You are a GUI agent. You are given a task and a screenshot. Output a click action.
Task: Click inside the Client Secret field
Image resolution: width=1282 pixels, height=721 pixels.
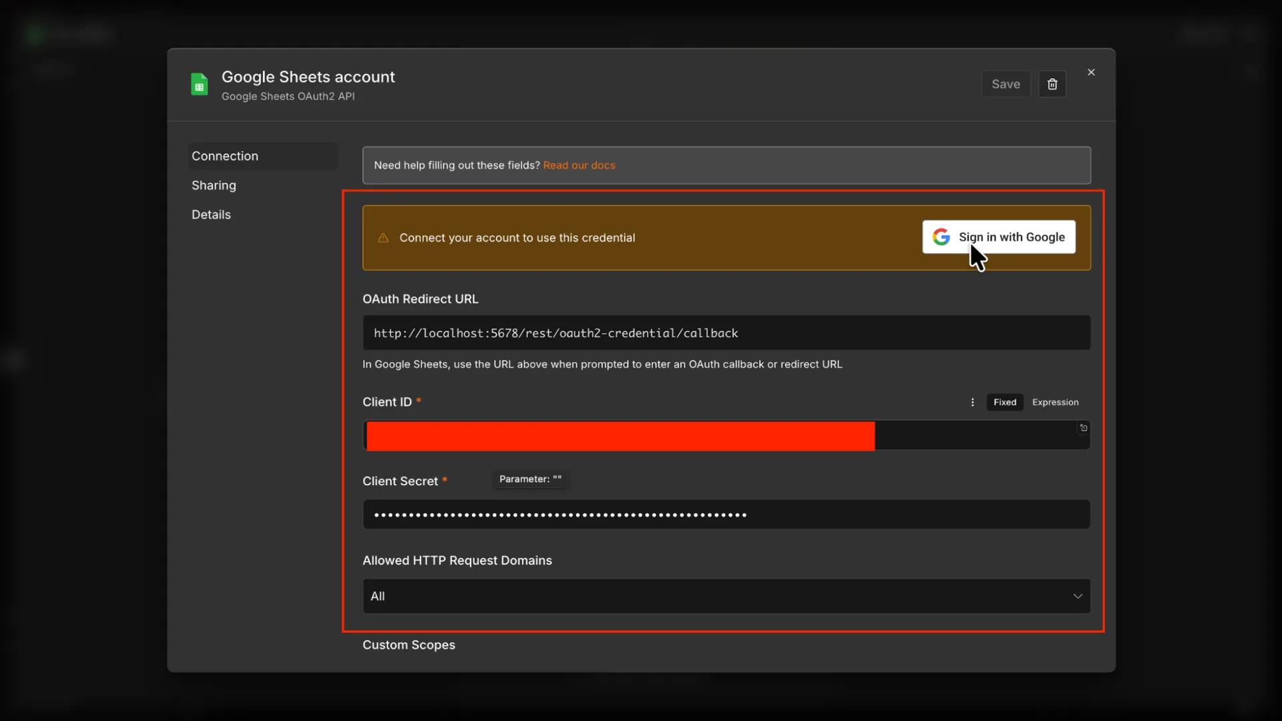(x=726, y=515)
